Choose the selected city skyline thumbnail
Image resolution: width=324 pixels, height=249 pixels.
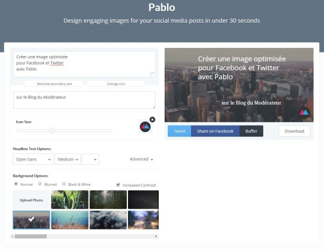31,220
